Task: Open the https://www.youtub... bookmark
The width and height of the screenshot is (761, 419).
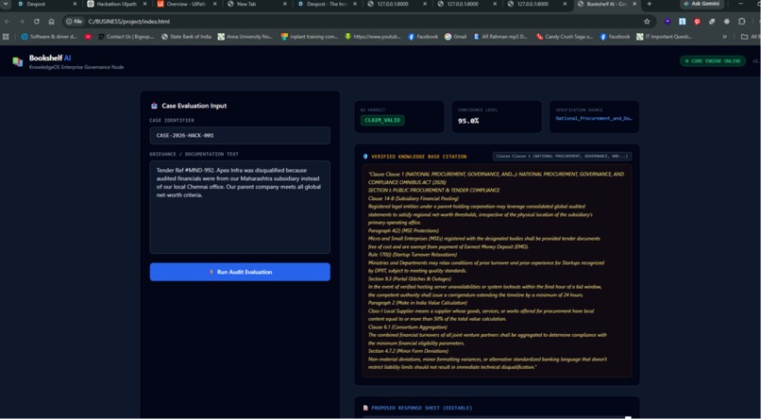Action: (x=373, y=37)
